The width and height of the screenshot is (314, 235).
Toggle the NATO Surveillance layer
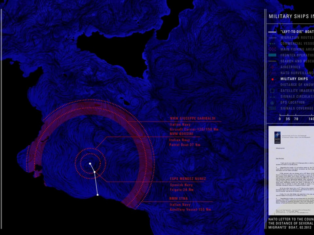point(297,73)
